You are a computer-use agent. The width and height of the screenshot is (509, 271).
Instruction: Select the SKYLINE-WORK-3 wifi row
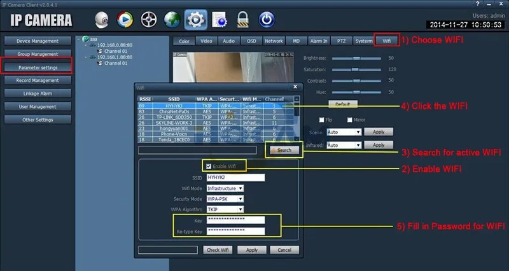click(216, 123)
